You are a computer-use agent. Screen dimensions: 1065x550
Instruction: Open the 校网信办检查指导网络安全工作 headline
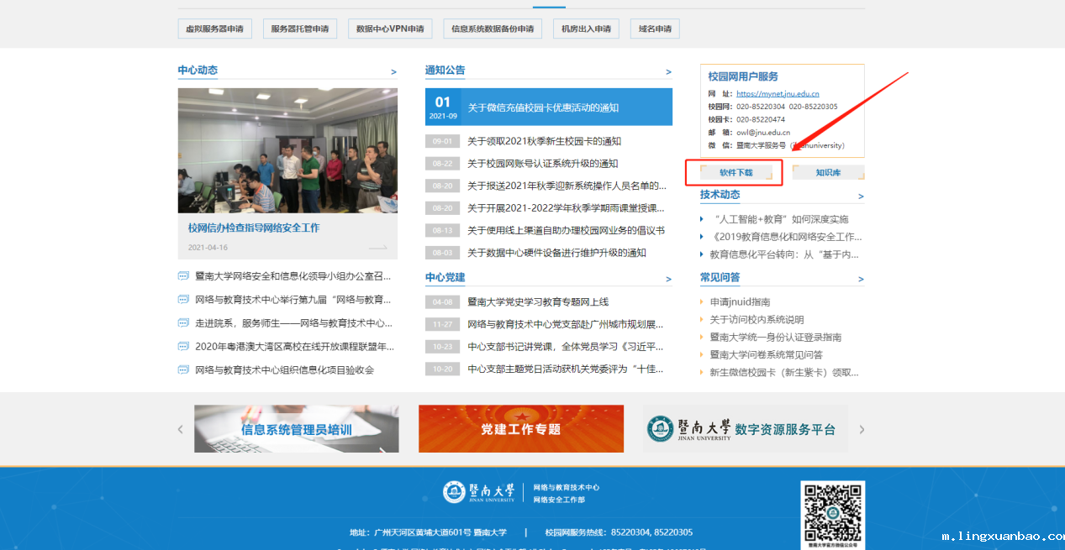(254, 228)
